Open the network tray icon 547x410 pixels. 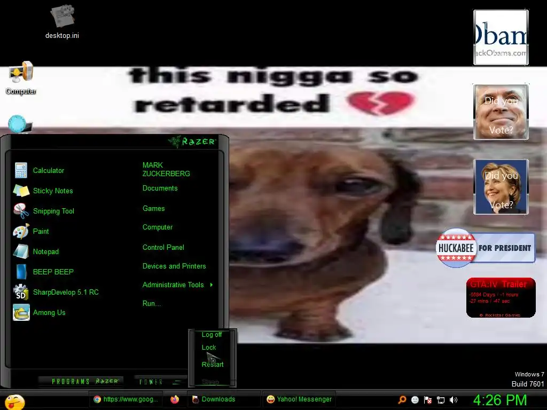(441, 399)
